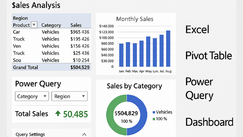This screenshot has height=137, width=243.
Task: Click the Query Settings label
Action: (30, 134)
